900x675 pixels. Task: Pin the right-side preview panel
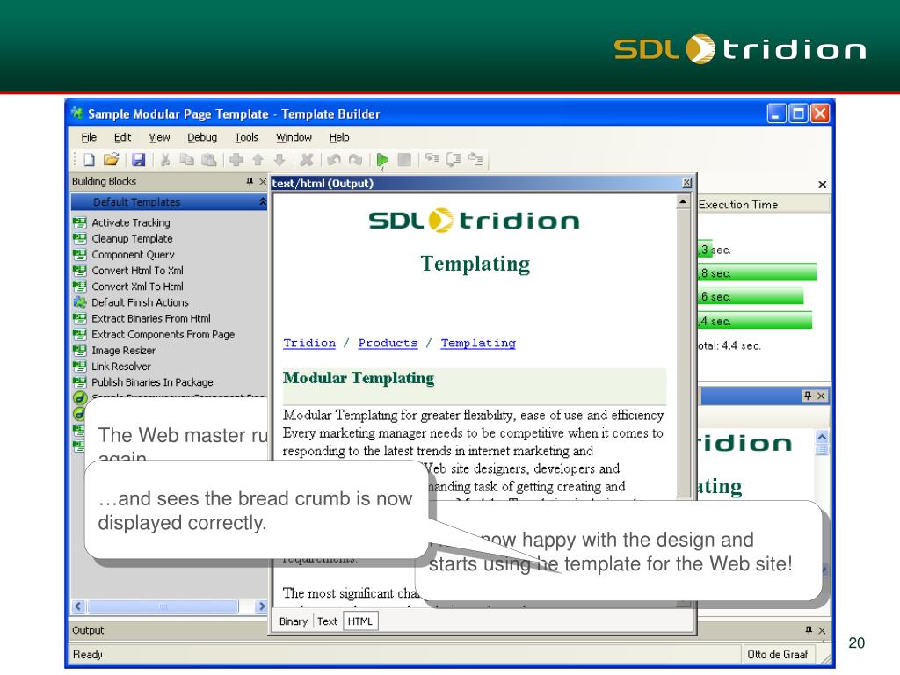[808, 396]
